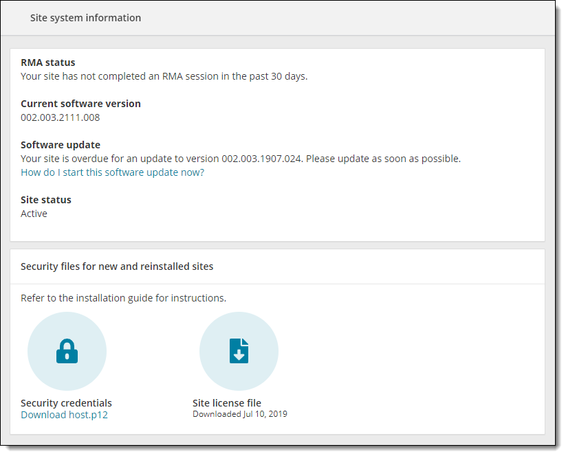Viewport: 566px width, 456px height.
Task: Click the Active site status value
Action: point(34,214)
